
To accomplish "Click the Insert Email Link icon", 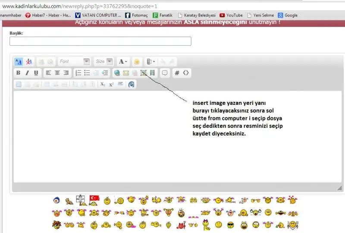I will (126, 73).
